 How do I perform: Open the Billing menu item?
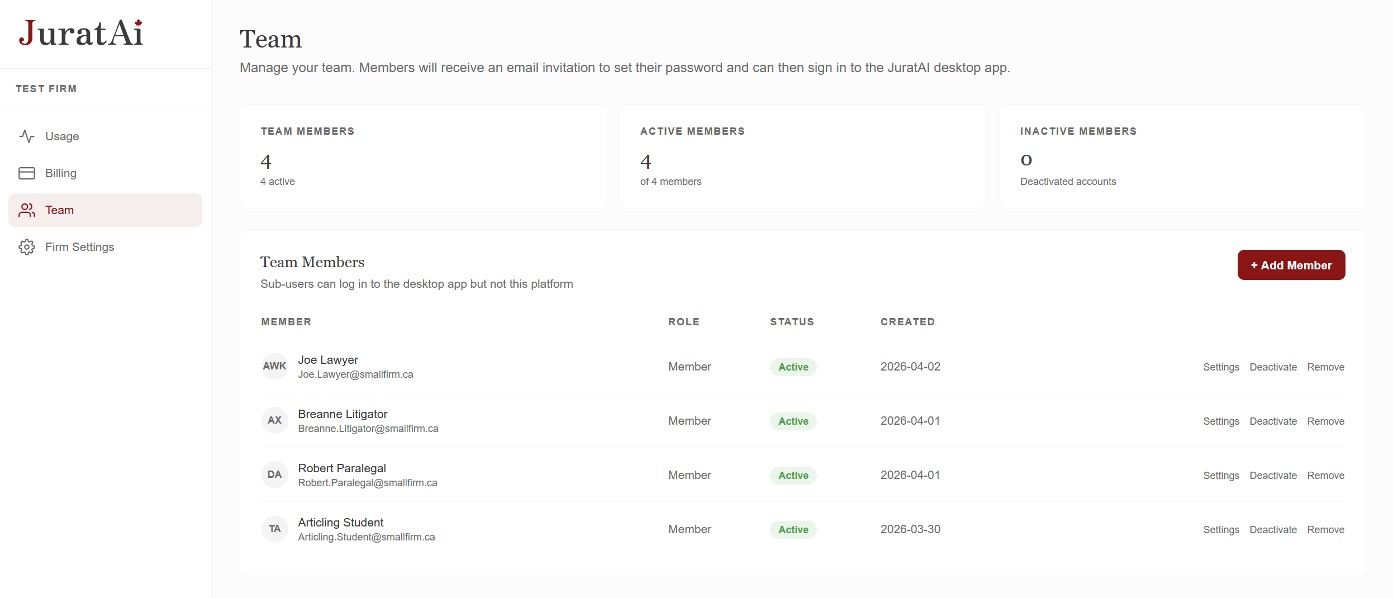[60, 173]
